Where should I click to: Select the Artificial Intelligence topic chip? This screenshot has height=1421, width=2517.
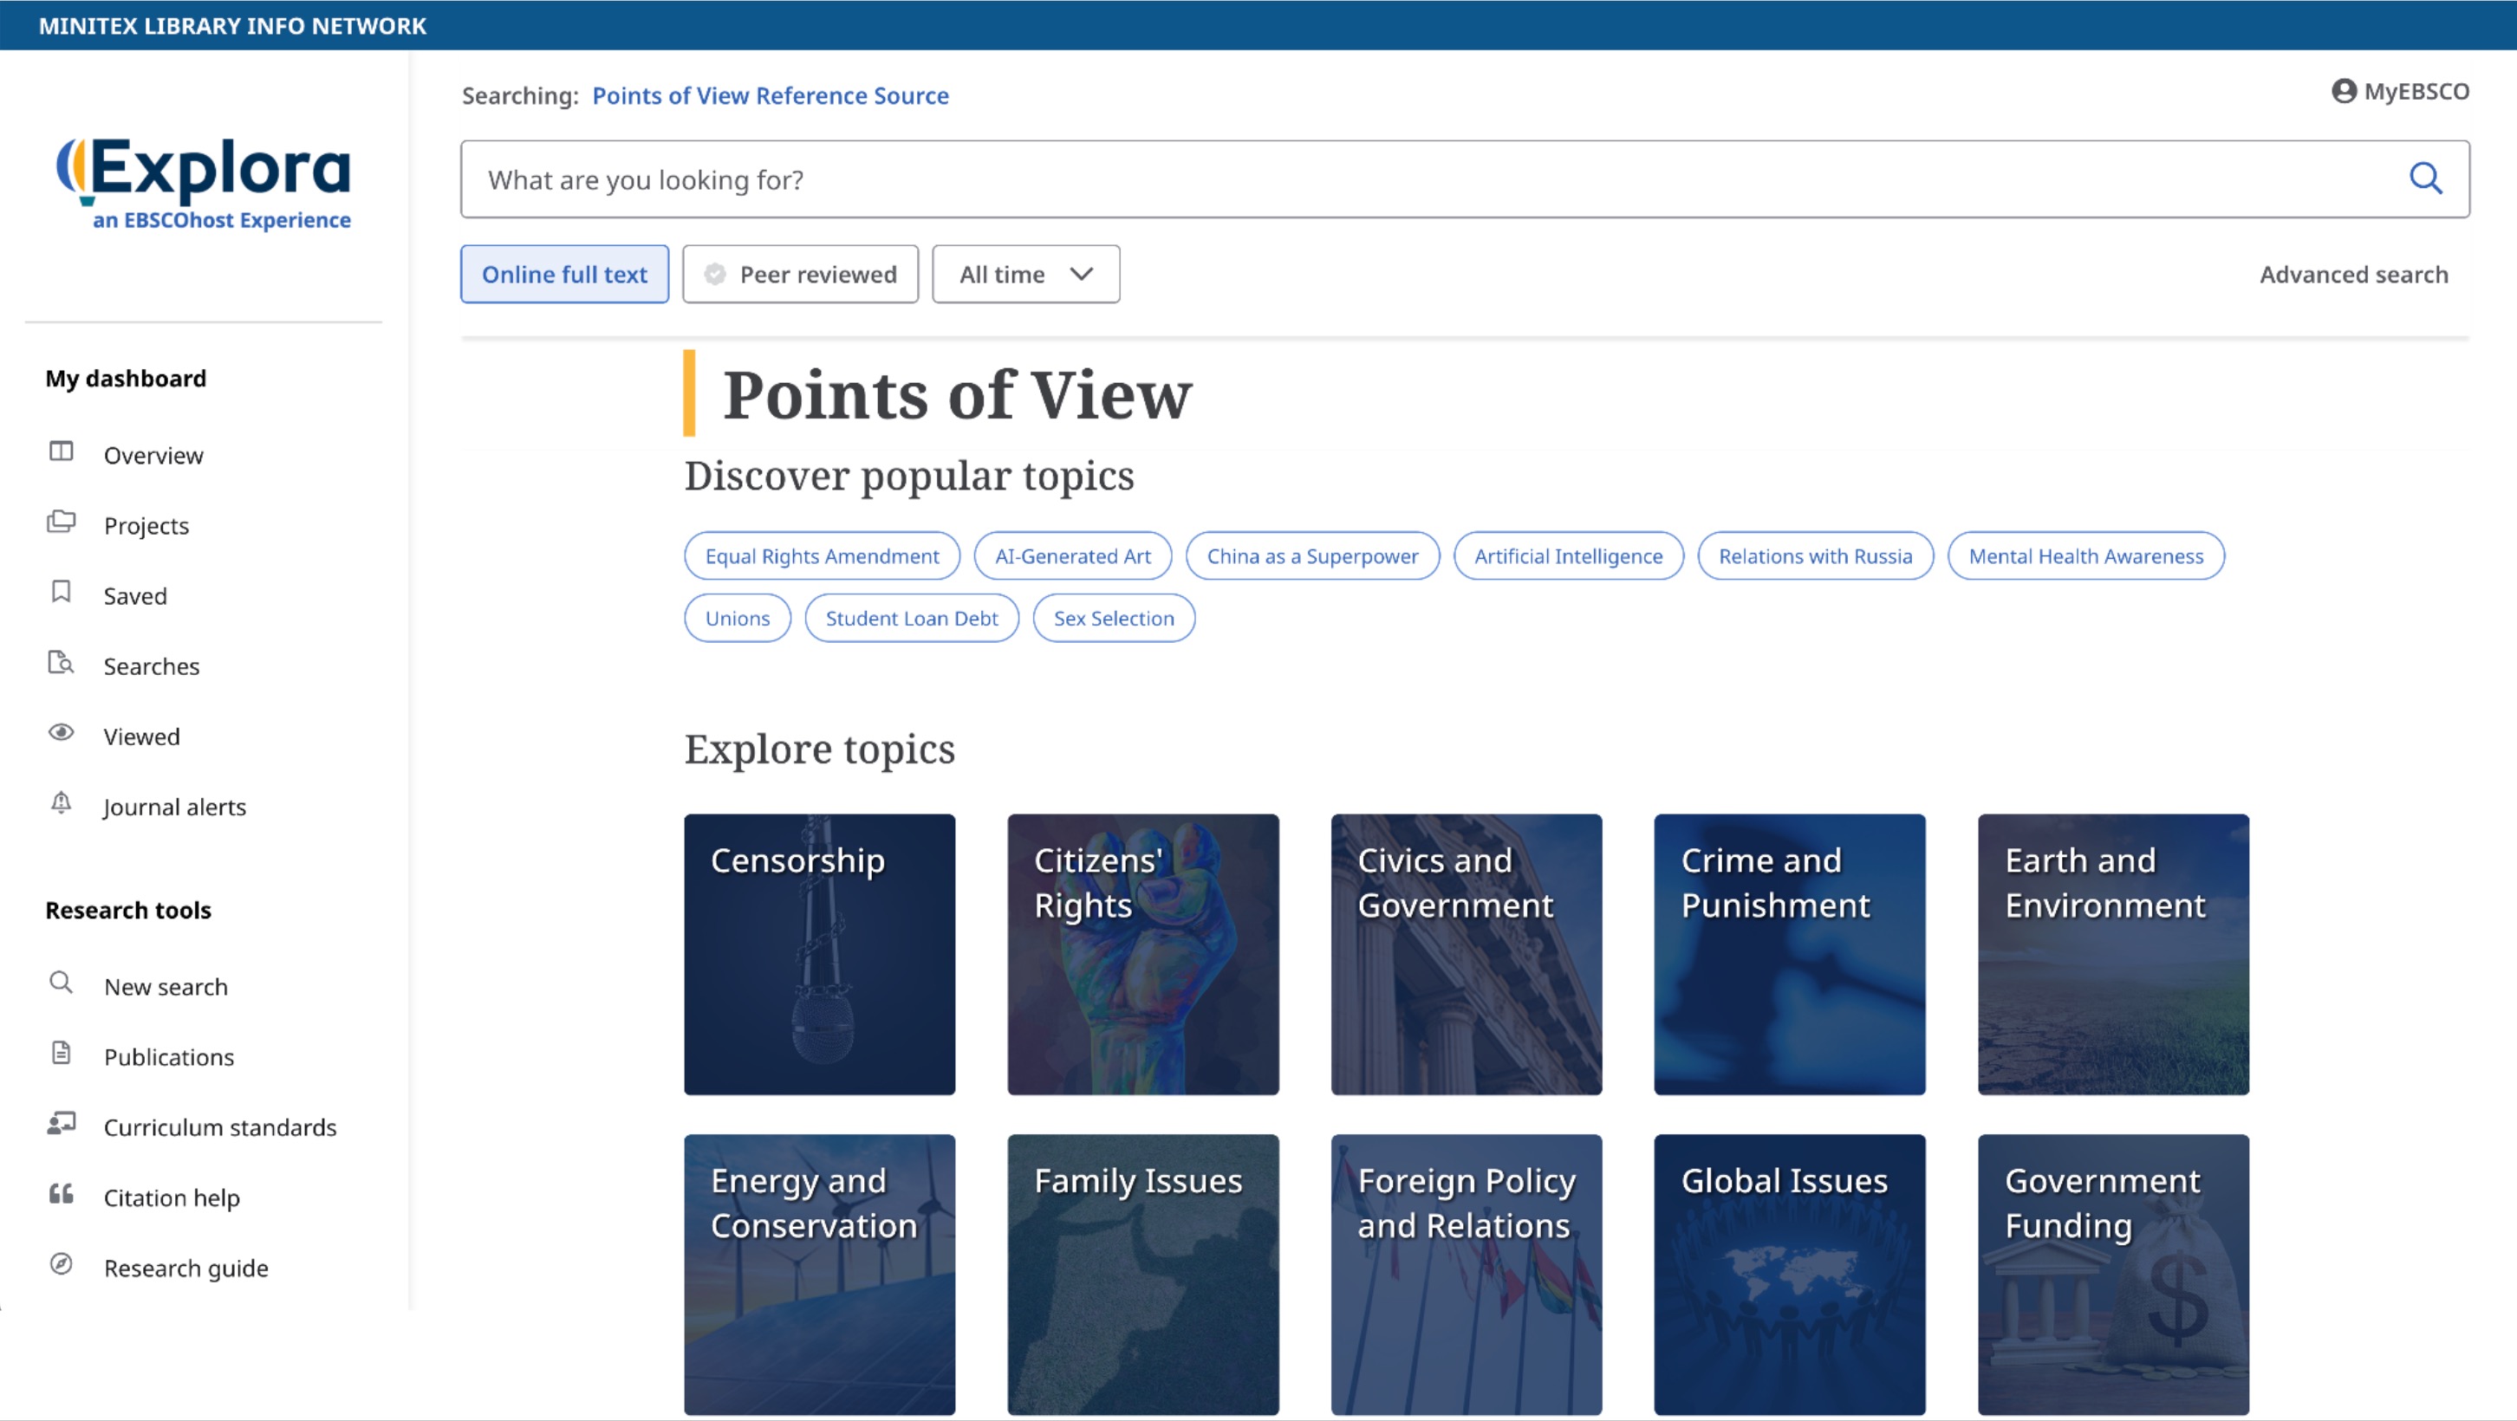coord(1567,556)
